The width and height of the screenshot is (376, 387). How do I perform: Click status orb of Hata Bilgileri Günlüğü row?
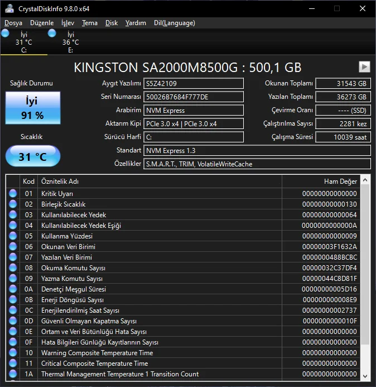pyautogui.click(x=13, y=342)
